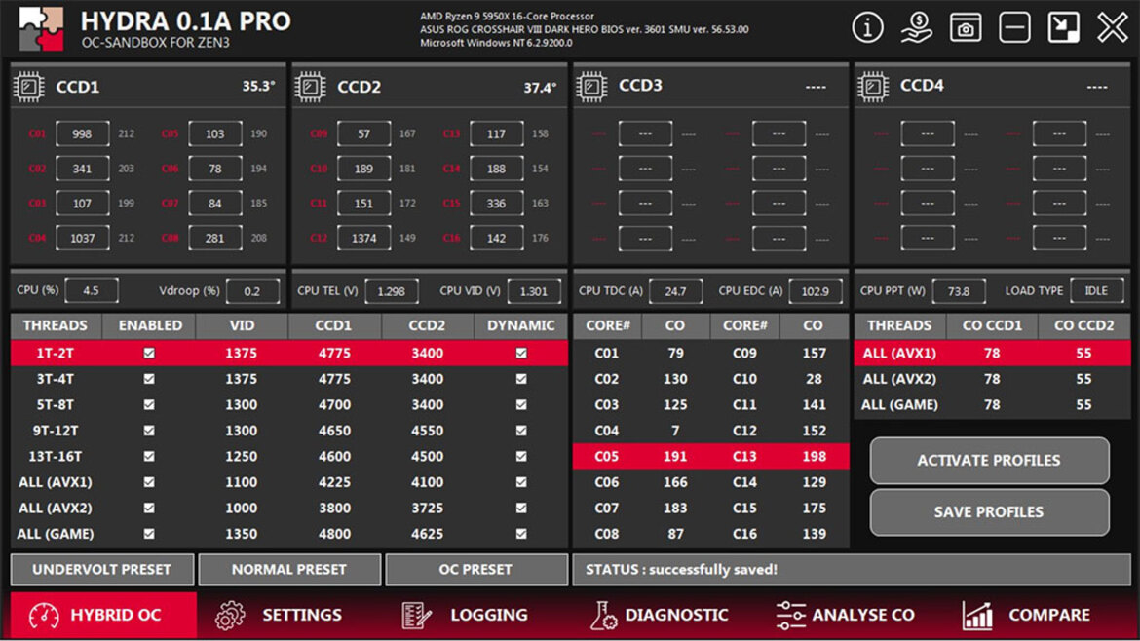This screenshot has height=641, width=1140.
Task: Click the CPU TDC (A) field 24.7
Action: (x=675, y=291)
